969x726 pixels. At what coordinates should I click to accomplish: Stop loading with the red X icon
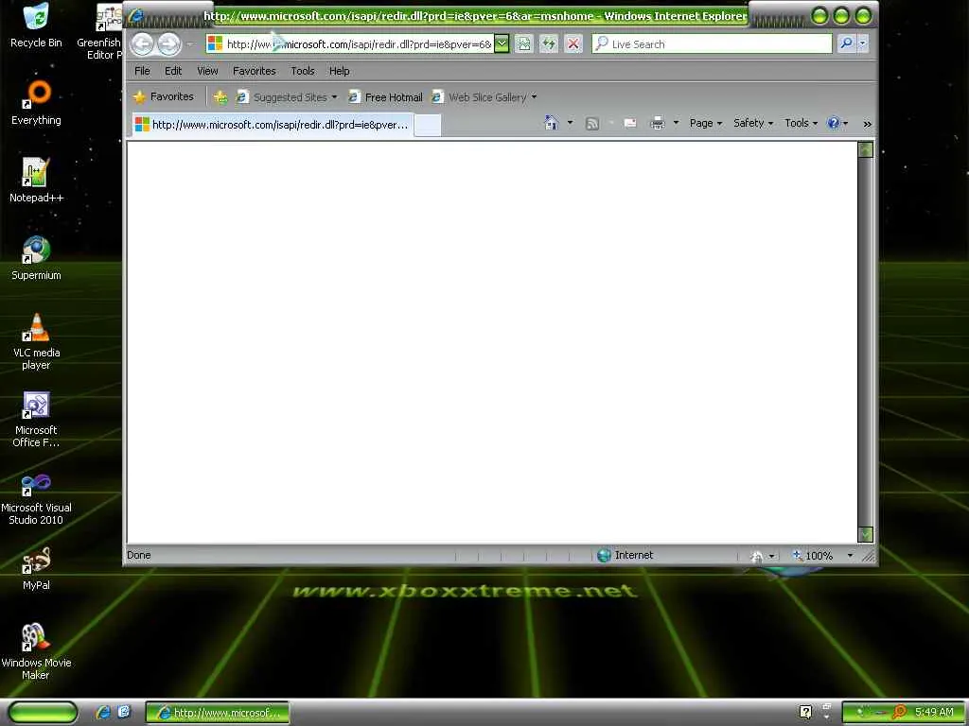click(x=573, y=43)
